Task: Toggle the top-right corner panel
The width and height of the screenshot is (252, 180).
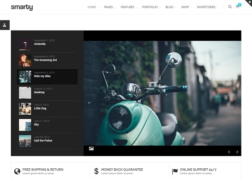Action: point(248,3)
